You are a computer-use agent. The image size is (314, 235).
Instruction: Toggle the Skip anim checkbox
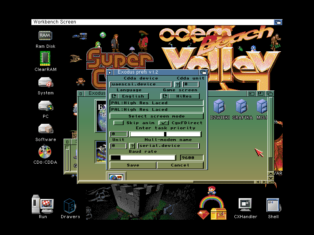[119, 123]
